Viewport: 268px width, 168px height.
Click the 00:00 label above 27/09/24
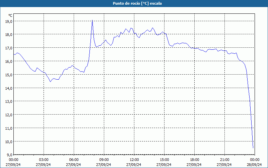13,160
